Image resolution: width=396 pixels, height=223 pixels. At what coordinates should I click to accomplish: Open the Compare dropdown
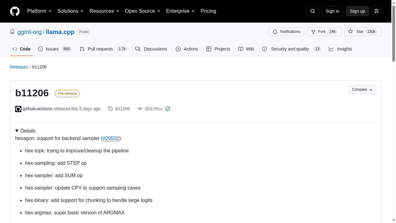(363, 90)
